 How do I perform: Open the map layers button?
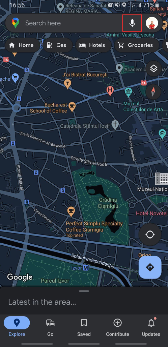point(153,69)
